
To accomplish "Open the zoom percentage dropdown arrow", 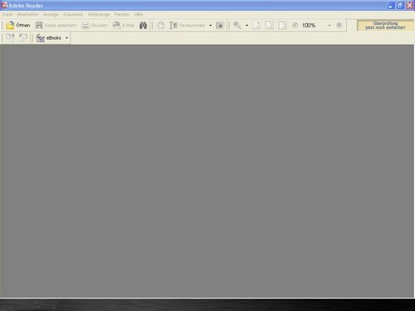I will [x=330, y=26].
